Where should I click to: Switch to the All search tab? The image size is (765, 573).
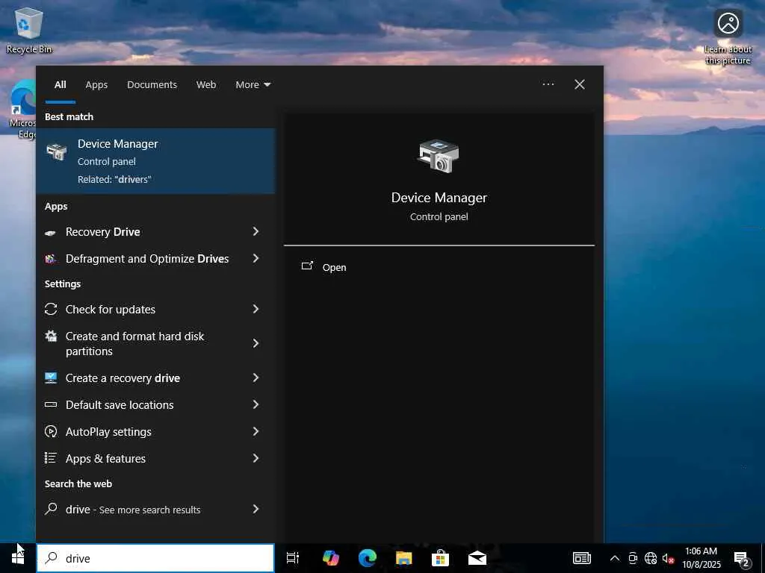60,84
